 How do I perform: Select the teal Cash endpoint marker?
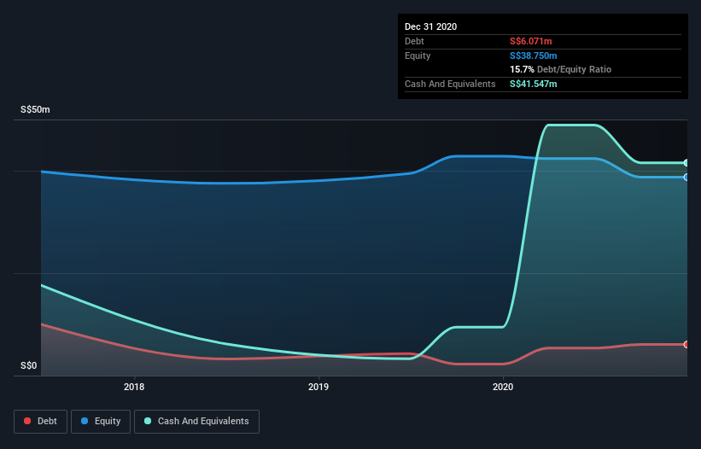[686, 163]
